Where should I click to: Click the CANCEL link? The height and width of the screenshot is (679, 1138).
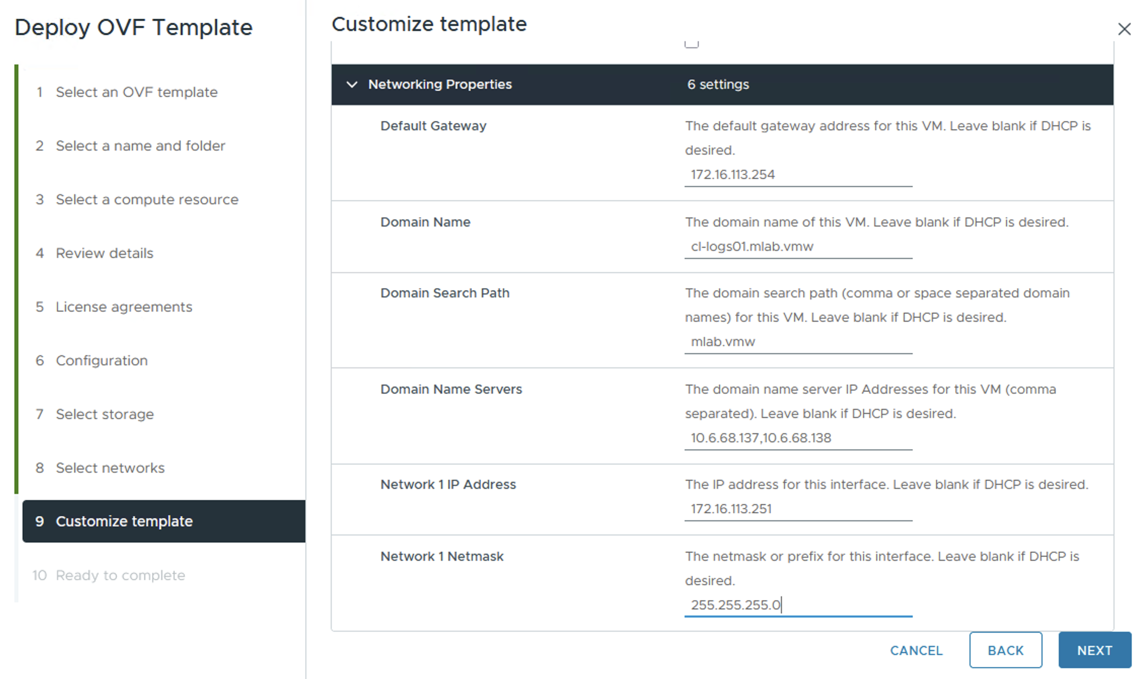916,650
